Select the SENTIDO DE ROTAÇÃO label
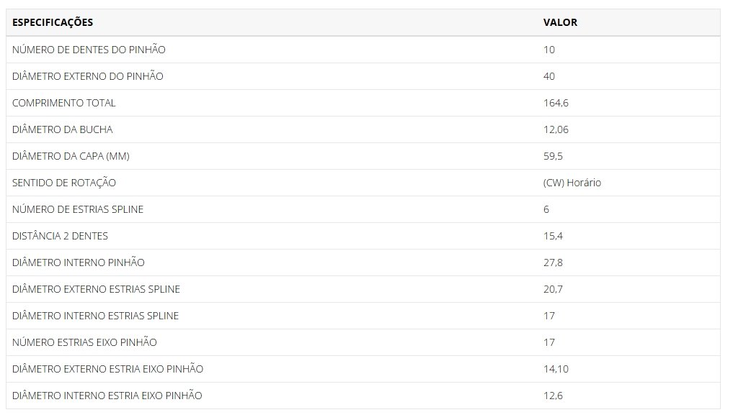The image size is (733, 420). [x=64, y=183]
